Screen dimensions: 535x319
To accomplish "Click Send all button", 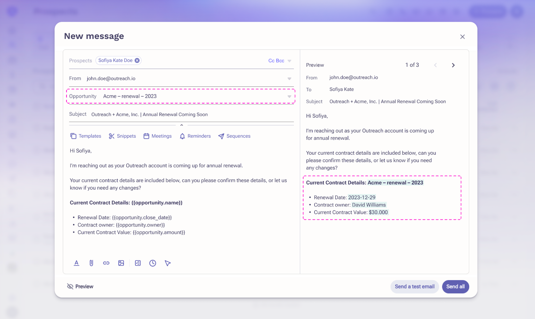I will pyautogui.click(x=455, y=287).
